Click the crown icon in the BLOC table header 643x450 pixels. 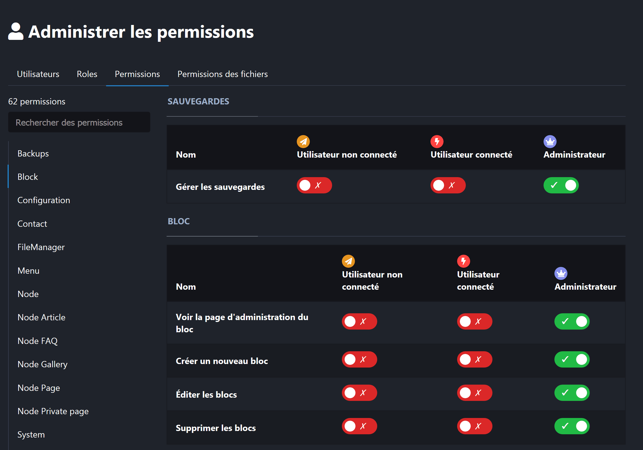(560, 273)
